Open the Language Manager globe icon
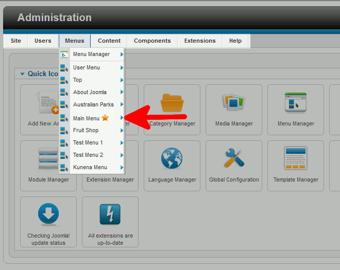 click(x=172, y=158)
